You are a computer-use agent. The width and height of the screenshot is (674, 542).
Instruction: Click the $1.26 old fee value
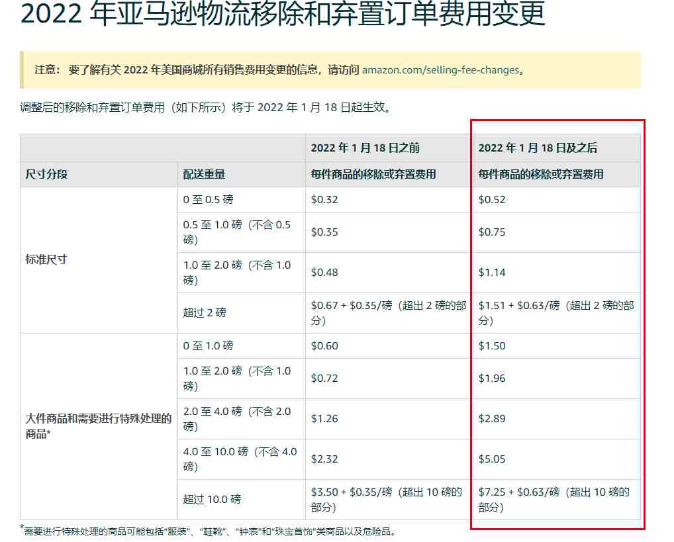(324, 419)
